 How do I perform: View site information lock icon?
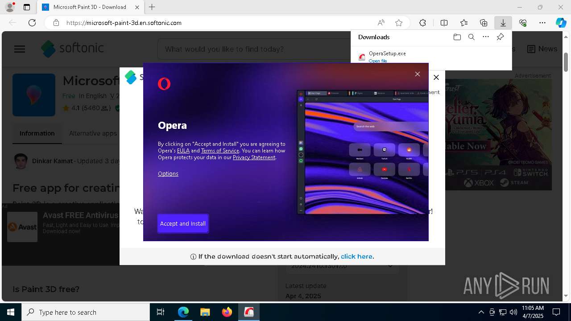point(56,23)
